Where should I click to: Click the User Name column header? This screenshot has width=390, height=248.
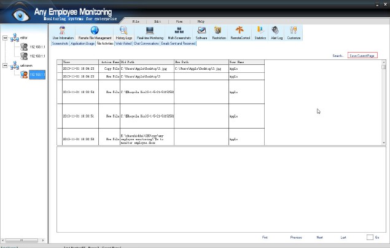[246, 62]
